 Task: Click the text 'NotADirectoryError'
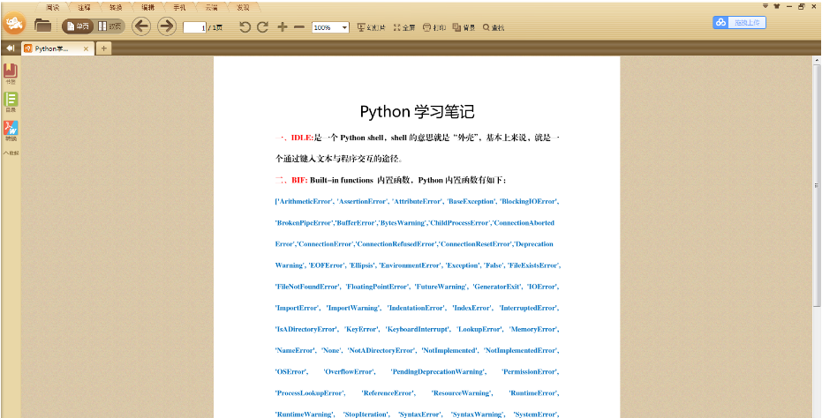point(381,350)
